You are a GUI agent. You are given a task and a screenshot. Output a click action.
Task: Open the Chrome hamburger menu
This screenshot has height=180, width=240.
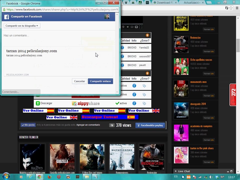237,8
